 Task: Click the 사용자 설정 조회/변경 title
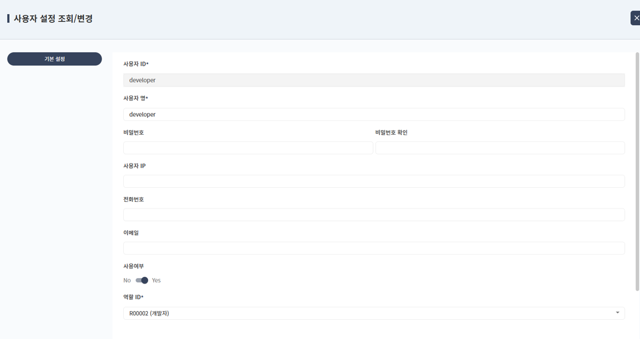(x=53, y=19)
